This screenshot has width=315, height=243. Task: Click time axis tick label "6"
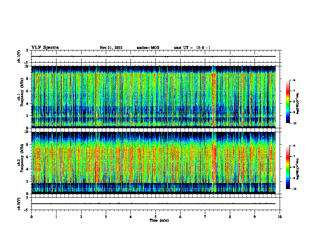pyautogui.click(x=181, y=217)
